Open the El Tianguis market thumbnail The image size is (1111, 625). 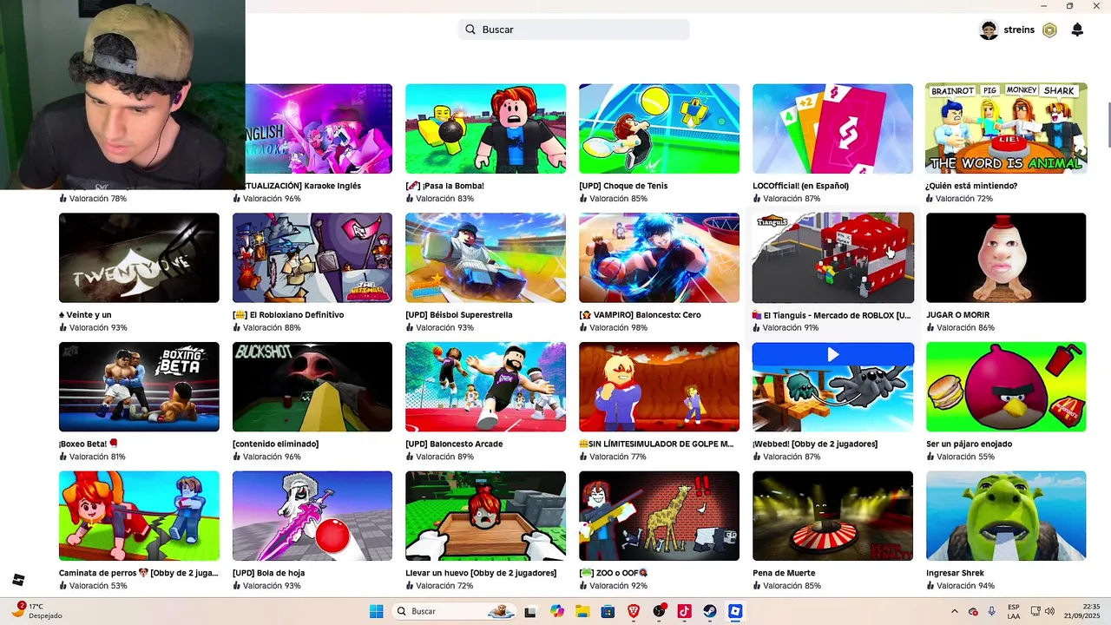(832, 258)
